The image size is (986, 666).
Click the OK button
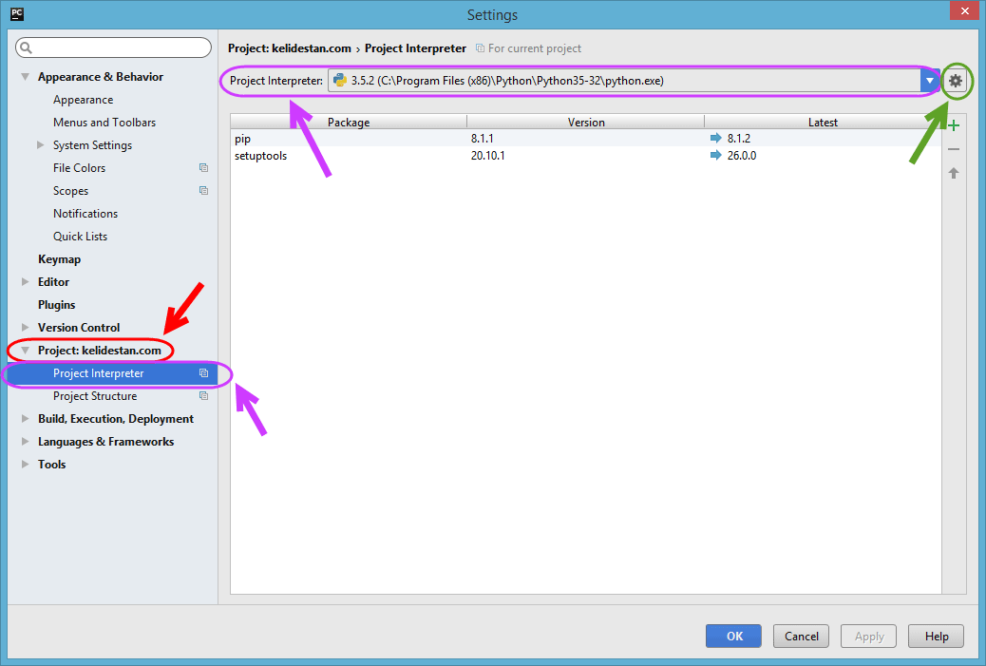pyautogui.click(x=733, y=636)
